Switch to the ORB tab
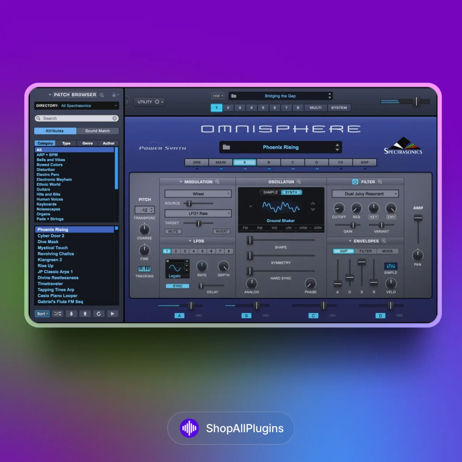 coord(197,162)
